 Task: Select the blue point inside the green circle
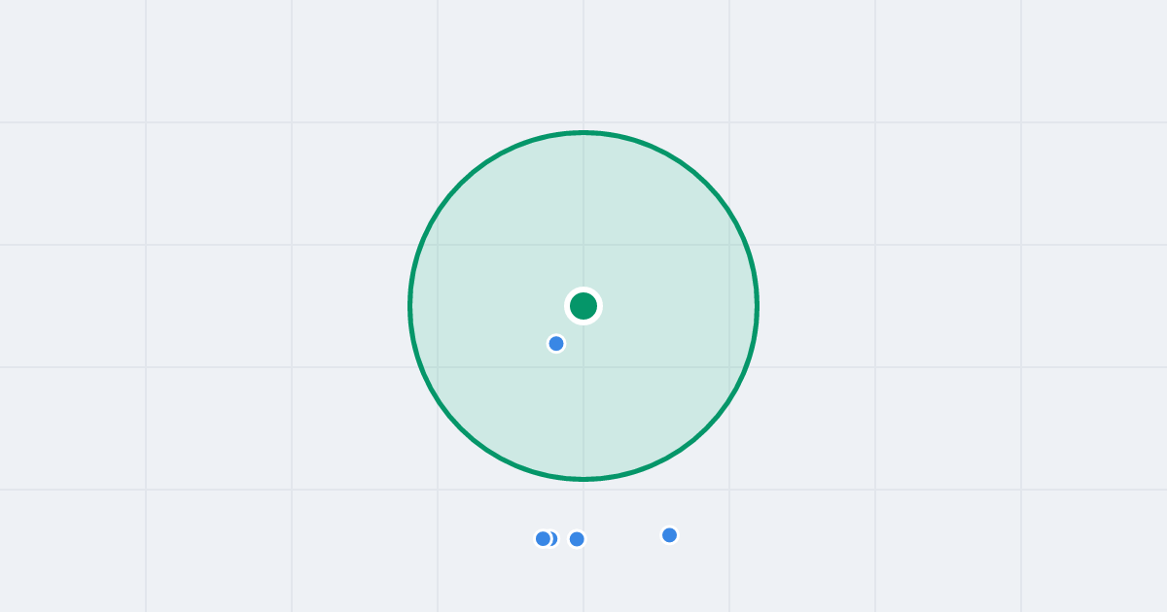[x=556, y=343]
